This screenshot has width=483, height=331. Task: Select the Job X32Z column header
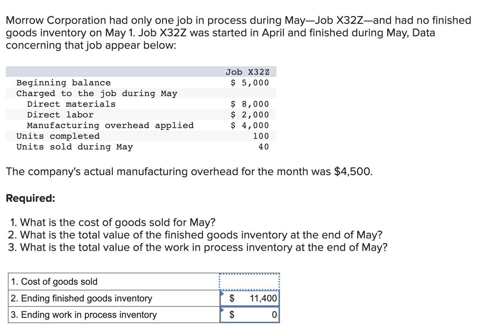pyautogui.click(x=248, y=72)
